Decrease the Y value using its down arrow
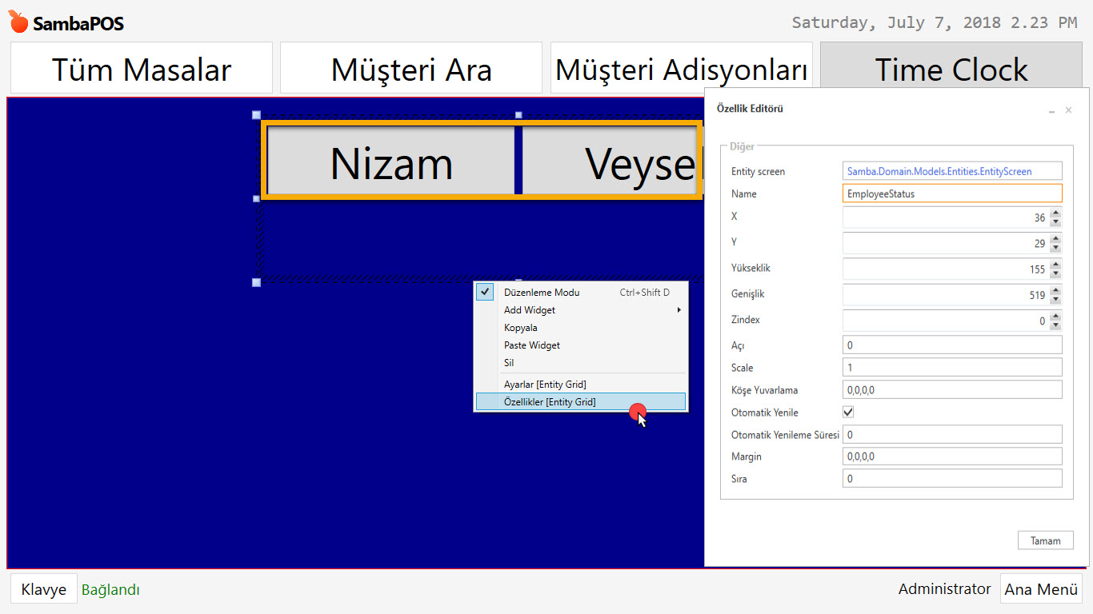 click(1055, 247)
